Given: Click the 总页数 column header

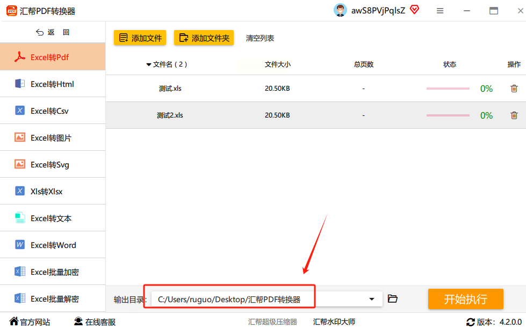Looking at the screenshot, I should (364, 64).
